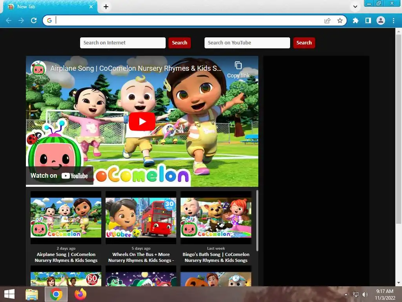Click Watch on YouTube
This screenshot has width=402, height=302.
point(60,176)
